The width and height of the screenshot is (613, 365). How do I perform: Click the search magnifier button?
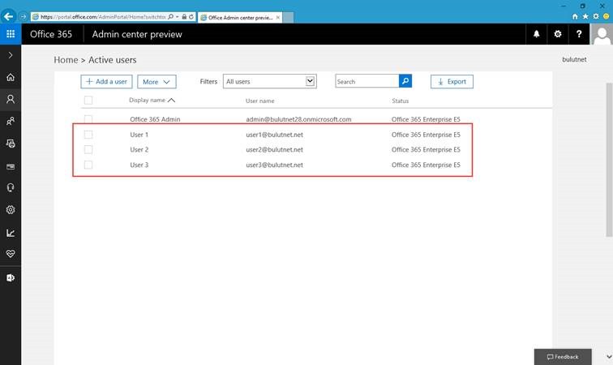405,81
